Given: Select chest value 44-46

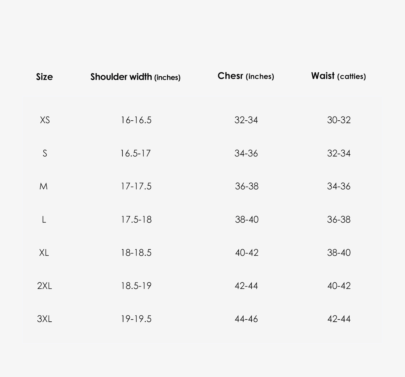Looking at the screenshot, I should pyautogui.click(x=246, y=319).
